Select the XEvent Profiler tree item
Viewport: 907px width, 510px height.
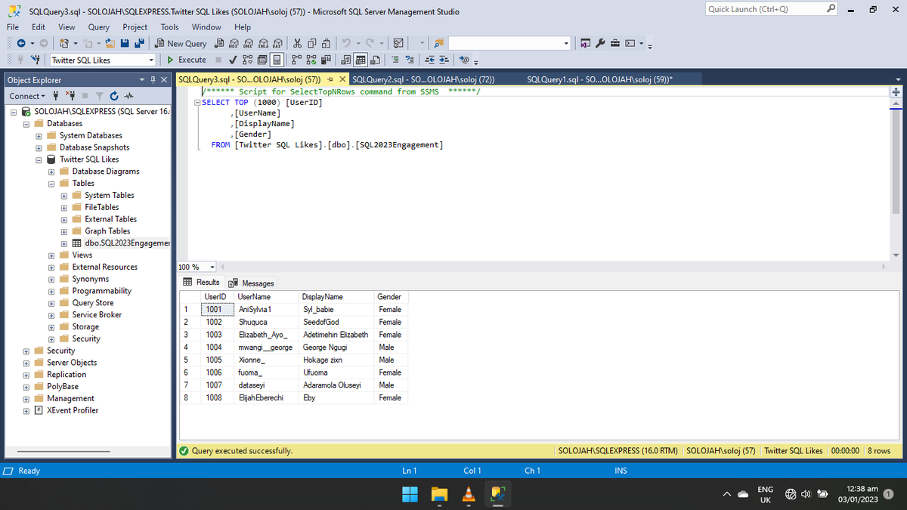(73, 410)
